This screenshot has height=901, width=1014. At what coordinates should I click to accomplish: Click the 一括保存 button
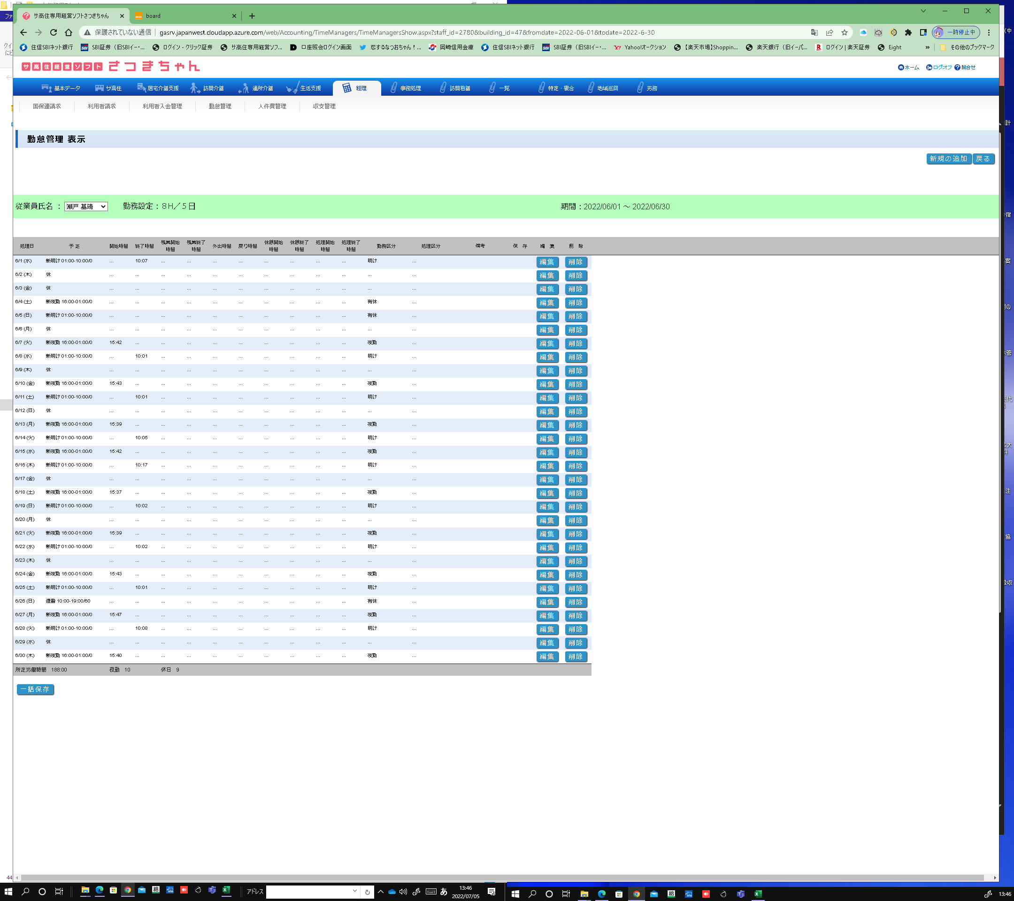(x=35, y=689)
